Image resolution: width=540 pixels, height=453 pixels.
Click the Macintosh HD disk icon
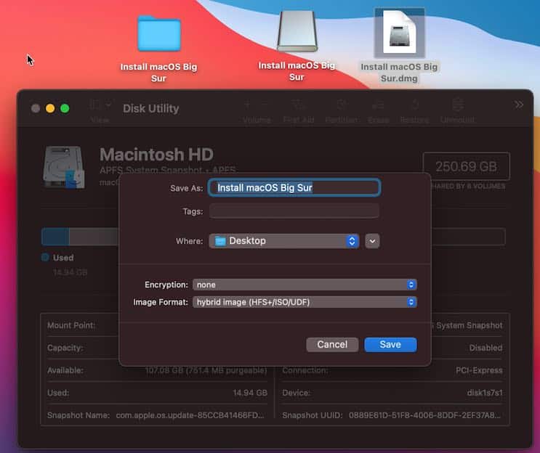(64, 168)
